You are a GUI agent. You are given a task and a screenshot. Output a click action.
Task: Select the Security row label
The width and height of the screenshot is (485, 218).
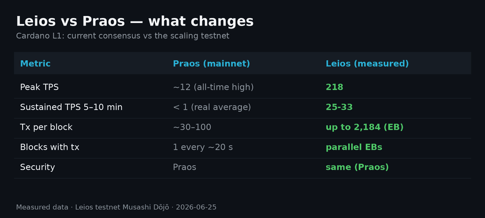pyautogui.click(x=38, y=167)
